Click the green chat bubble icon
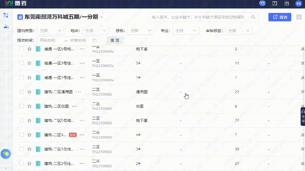305x171 pixels. (x=6, y=154)
